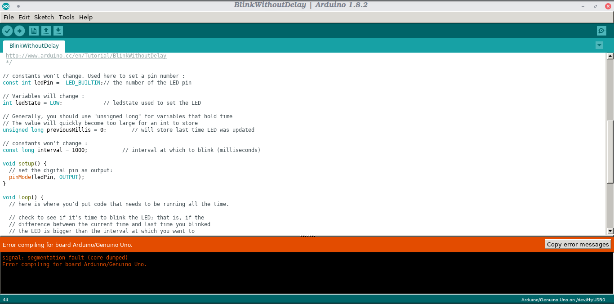Open the Help menu

point(86,17)
